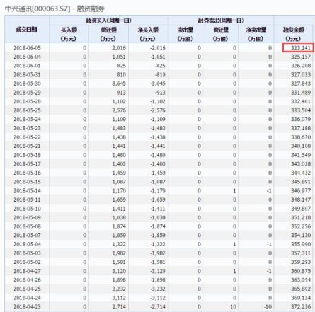The image size is (315, 312).
Task: Select the 2018-05-30 date cell
Action: (27, 84)
